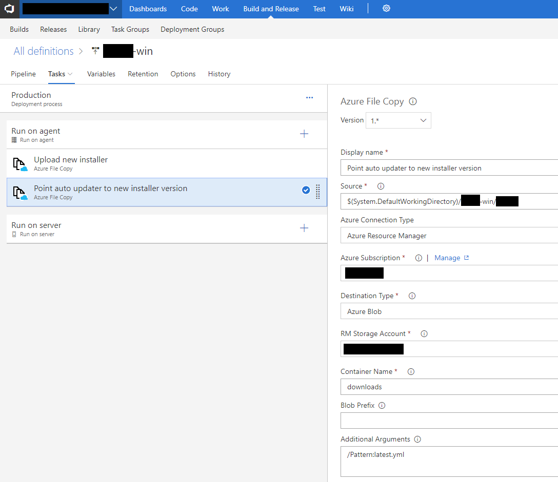This screenshot has width=558, height=482.
Task: Go to the Task Groups page
Action: pos(130,30)
